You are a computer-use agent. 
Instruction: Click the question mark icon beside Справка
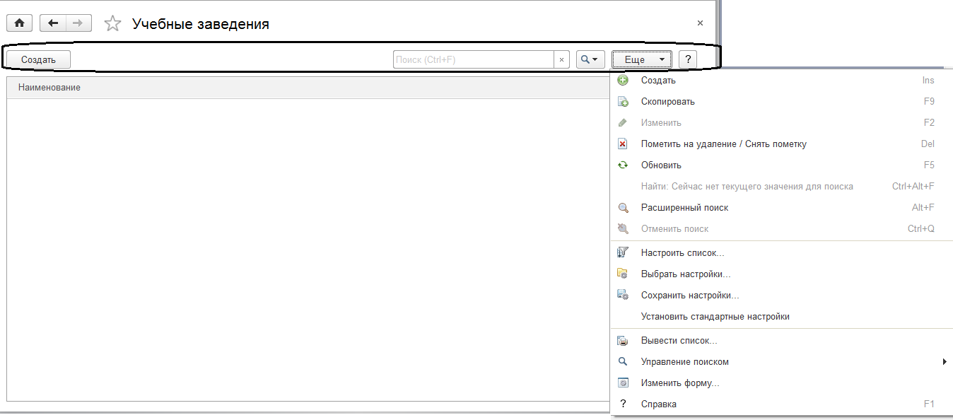tap(623, 404)
